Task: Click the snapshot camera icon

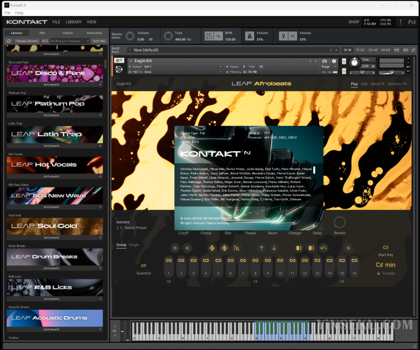Action: coord(324,60)
